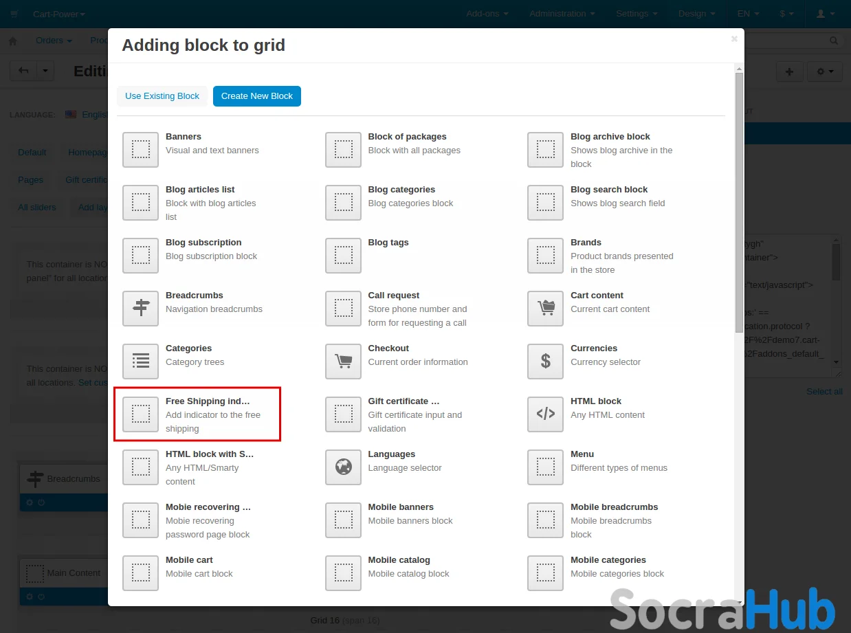Click the dialog's vertical scrollbar

point(739,206)
